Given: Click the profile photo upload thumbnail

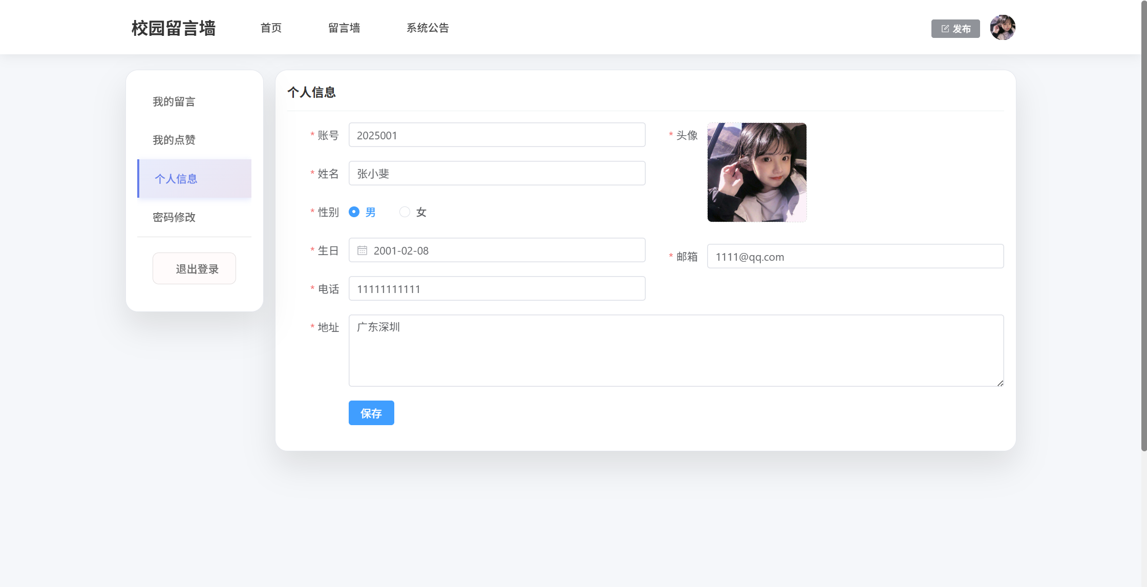Looking at the screenshot, I should [x=756, y=172].
